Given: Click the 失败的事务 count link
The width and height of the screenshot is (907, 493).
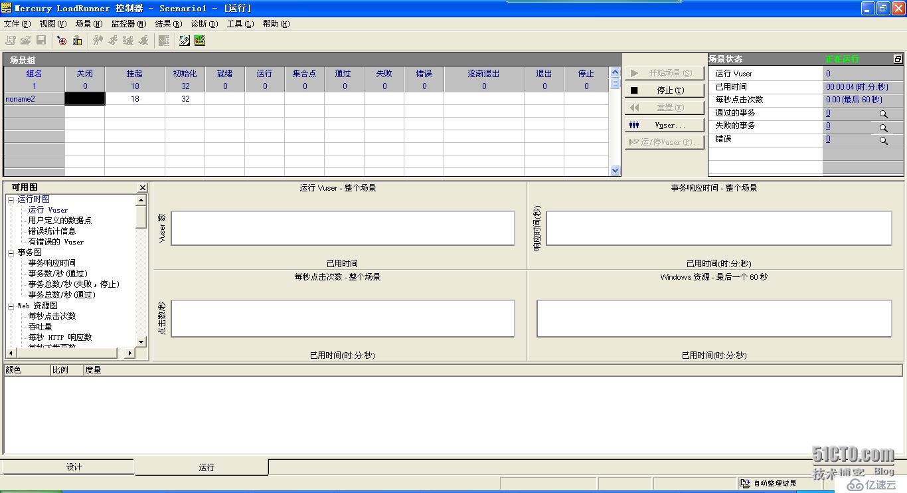Looking at the screenshot, I should click(828, 126).
